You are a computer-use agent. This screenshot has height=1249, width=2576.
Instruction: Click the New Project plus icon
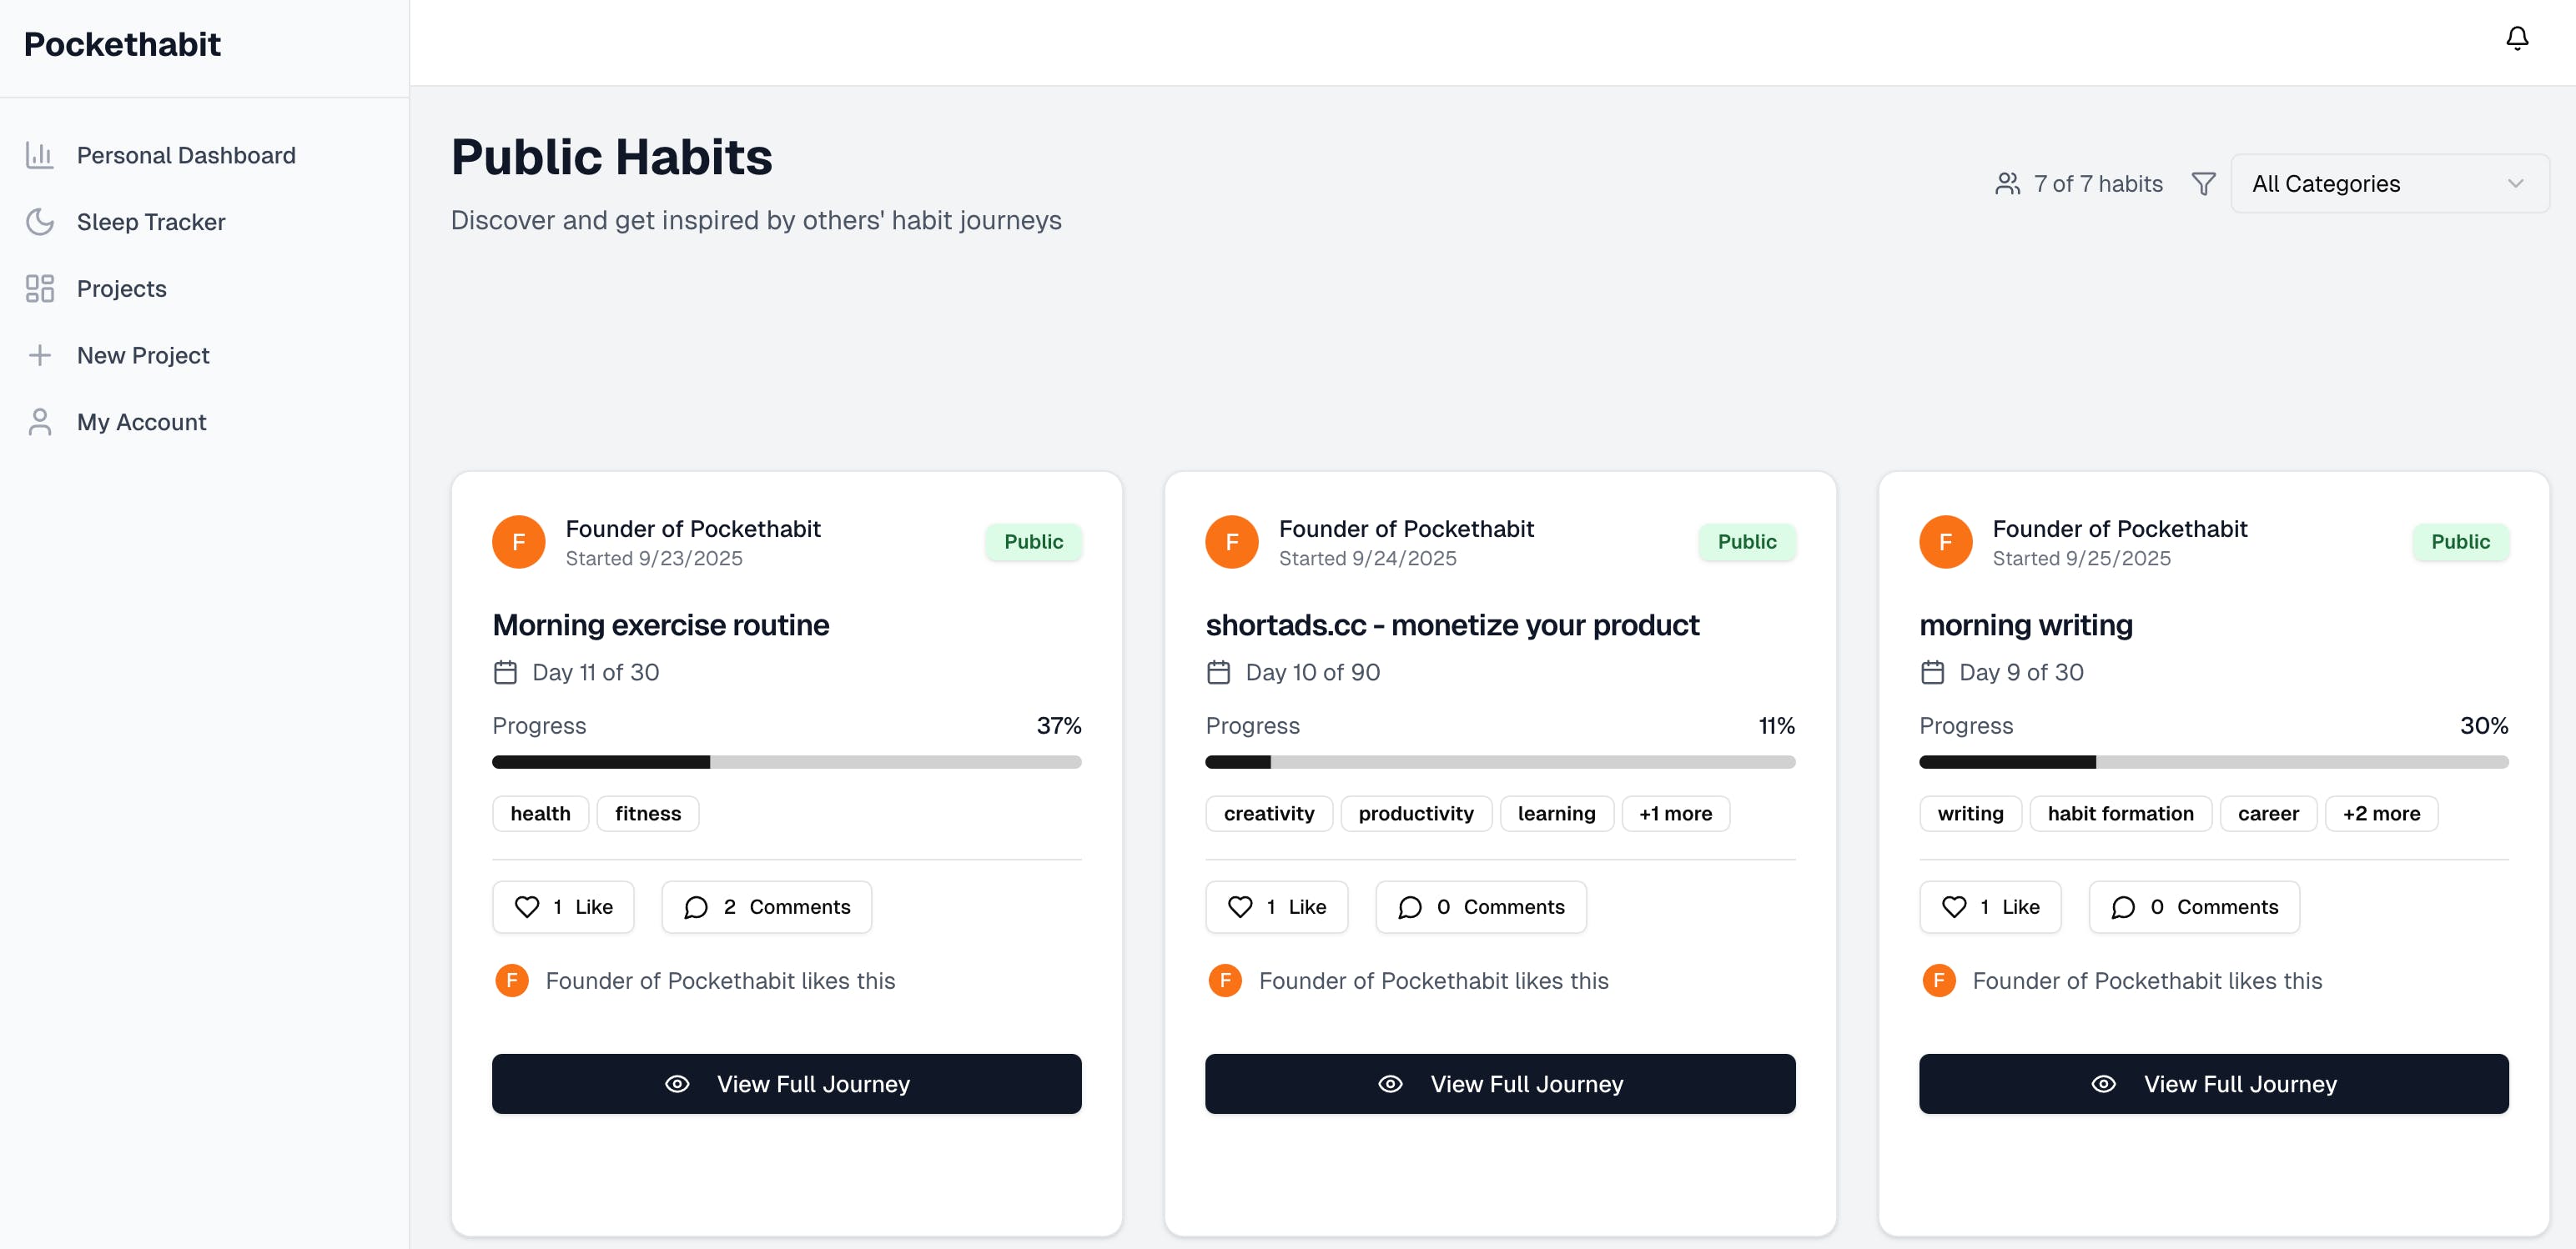40,356
